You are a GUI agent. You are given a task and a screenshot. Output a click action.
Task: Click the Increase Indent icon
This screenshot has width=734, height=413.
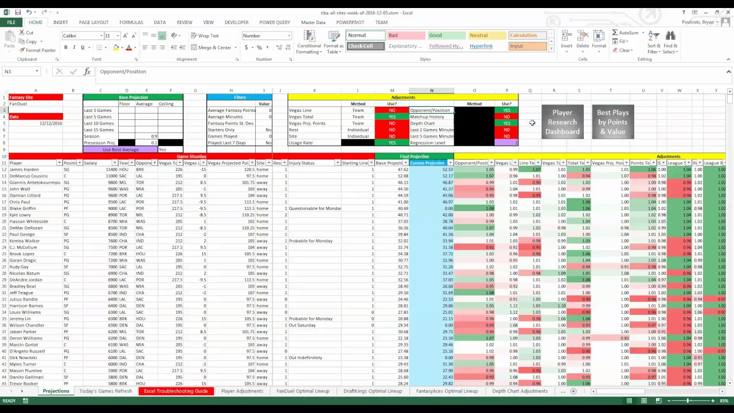[183, 48]
